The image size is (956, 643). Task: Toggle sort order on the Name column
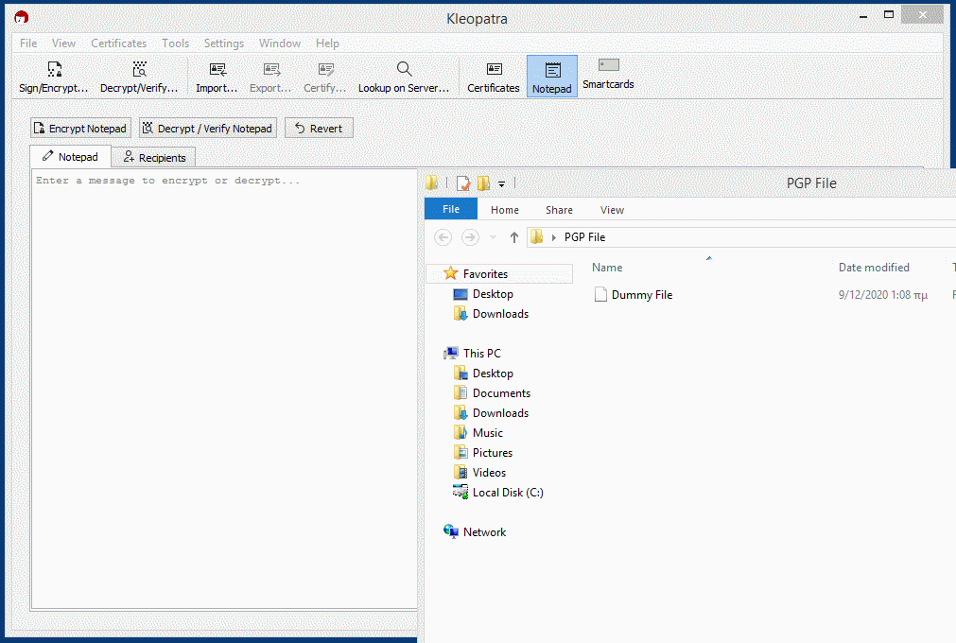coord(606,268)
